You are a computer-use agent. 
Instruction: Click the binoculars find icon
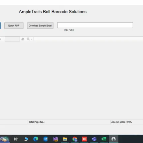pyautogui.click(x=23, y=39)
